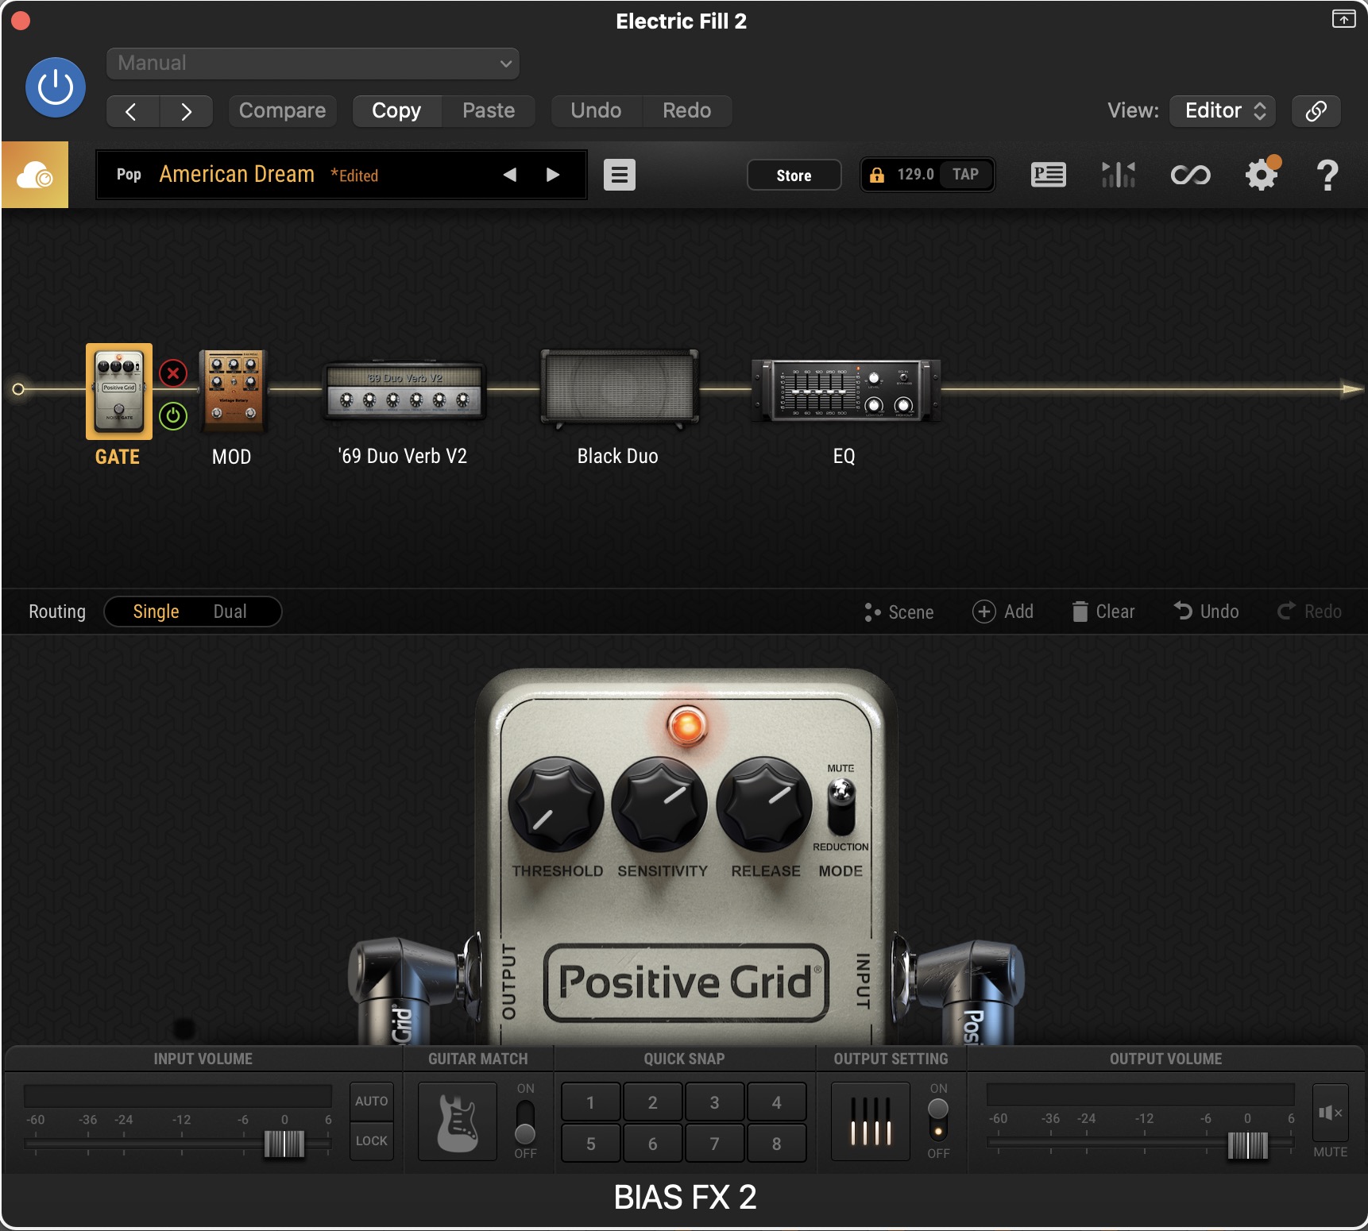The height and width of the screenshot is (1231, 1368).
Task: Click the TAP tempo button
Action: pos(965,175)
